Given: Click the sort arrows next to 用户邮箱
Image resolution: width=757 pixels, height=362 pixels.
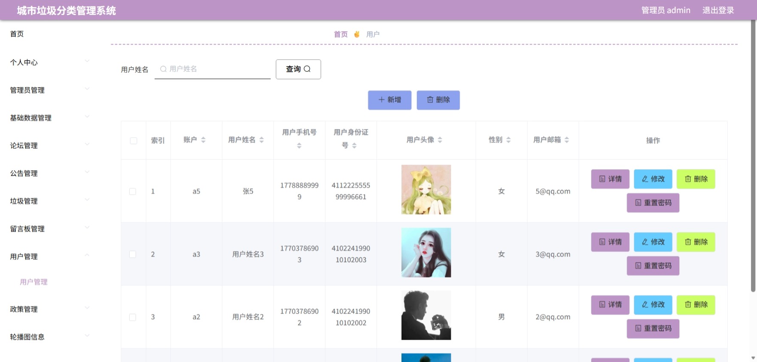Looking at the screenshot, I should 567,140.
